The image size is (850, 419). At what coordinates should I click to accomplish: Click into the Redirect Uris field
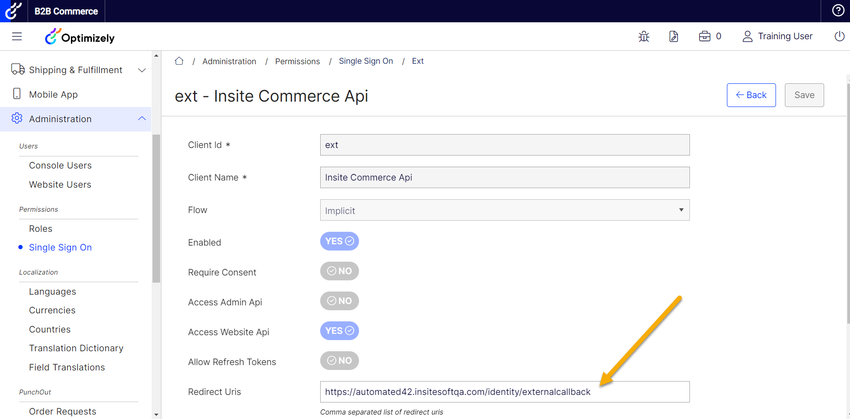(504, 392)
